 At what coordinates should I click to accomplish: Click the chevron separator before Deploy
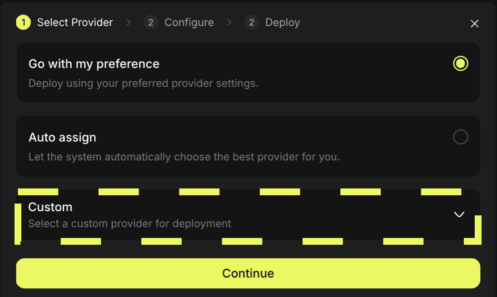230,22
